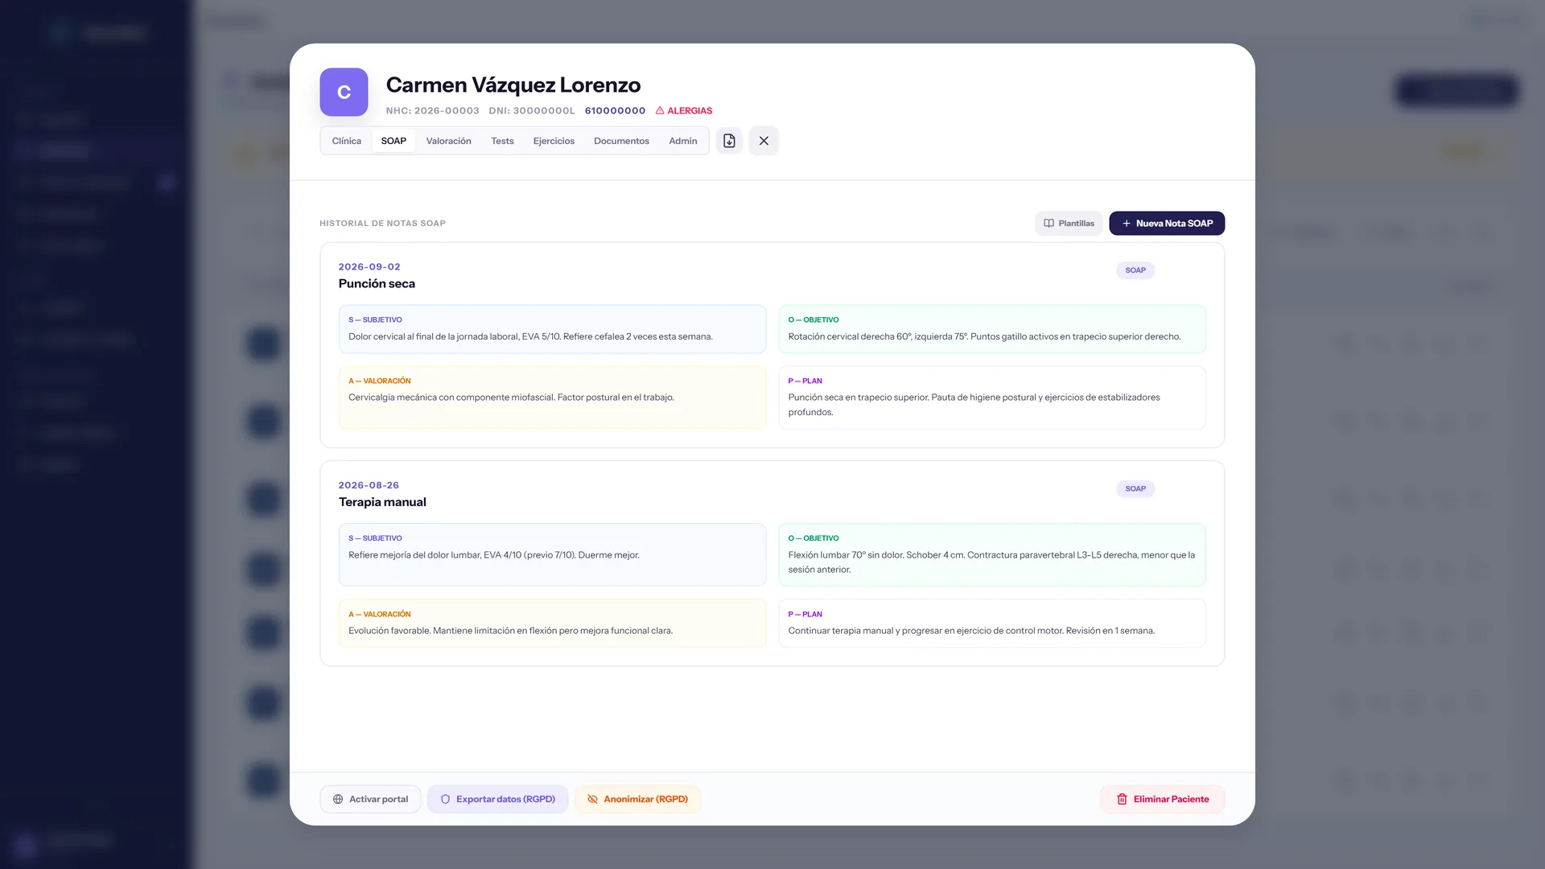
Task: Click Eliminar Paciente button
Action: (x=1162, y=799)
